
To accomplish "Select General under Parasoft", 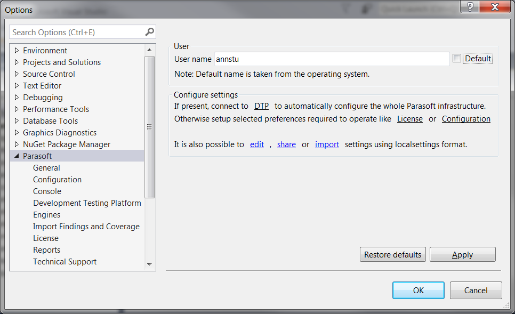I will pyautogui.click(x=46, y=168).
